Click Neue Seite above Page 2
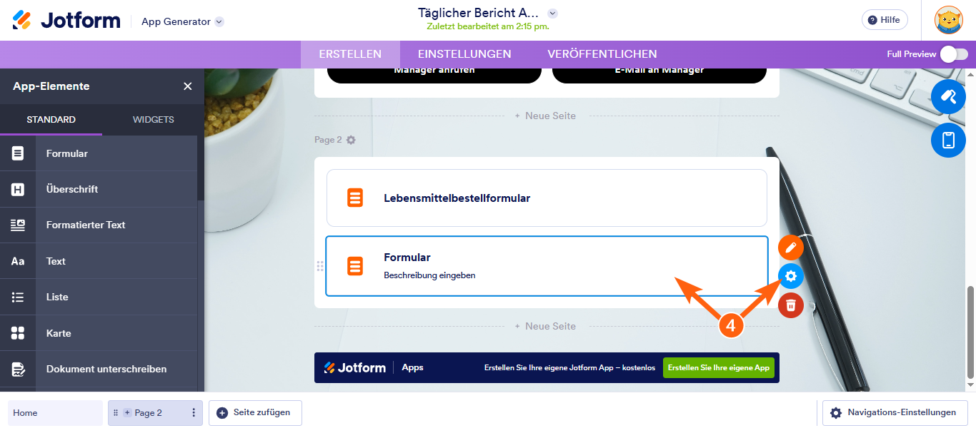The height and width of the screenshot is (433, 976). (545, 116)
